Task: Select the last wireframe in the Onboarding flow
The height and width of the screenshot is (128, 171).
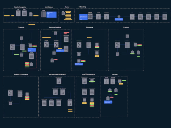Action: pyautogui.click(x=165, y=17)
